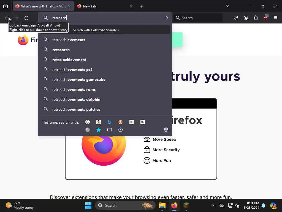Viewport: 282px width, 212px height.
Task: Reload the current page
Action: click(26, 18)
